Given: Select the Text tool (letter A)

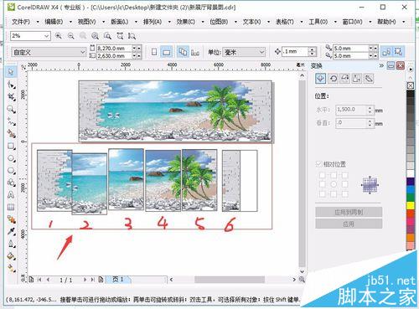Looking at the screenshot, I should tap(11, 195).
